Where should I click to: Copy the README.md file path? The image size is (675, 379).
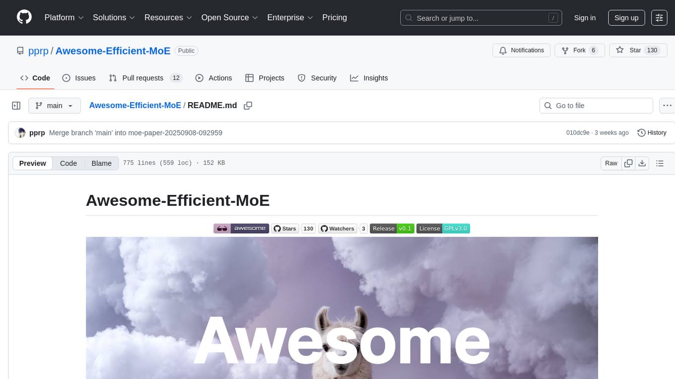point(248,106)
